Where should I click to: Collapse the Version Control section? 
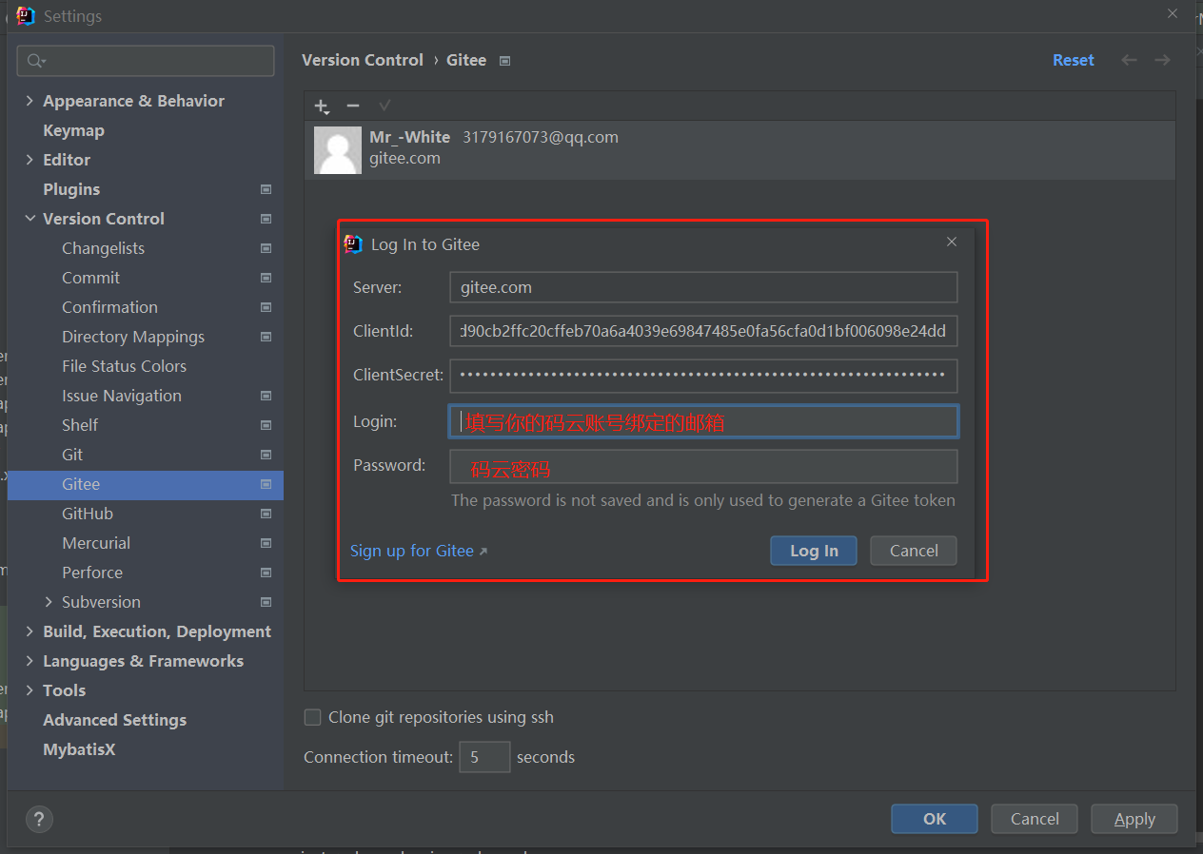point(30,219)
